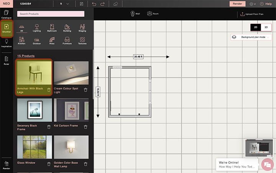
Task: Select the Secenary Black Frame thumbnail
Action: pyautogui.click(x=34, y=110)
